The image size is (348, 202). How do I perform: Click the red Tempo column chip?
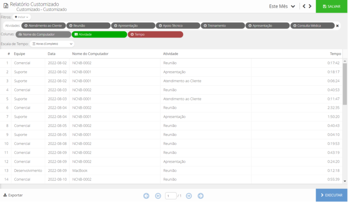[156, 34]
